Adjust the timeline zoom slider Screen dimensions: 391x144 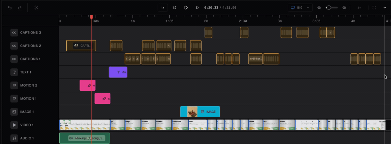[x=331, y=7]
